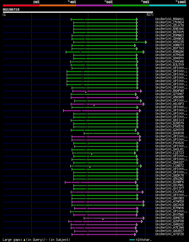
Task: Click the UniRef100_A9S235 hit label
Action: tap(170, 42)
